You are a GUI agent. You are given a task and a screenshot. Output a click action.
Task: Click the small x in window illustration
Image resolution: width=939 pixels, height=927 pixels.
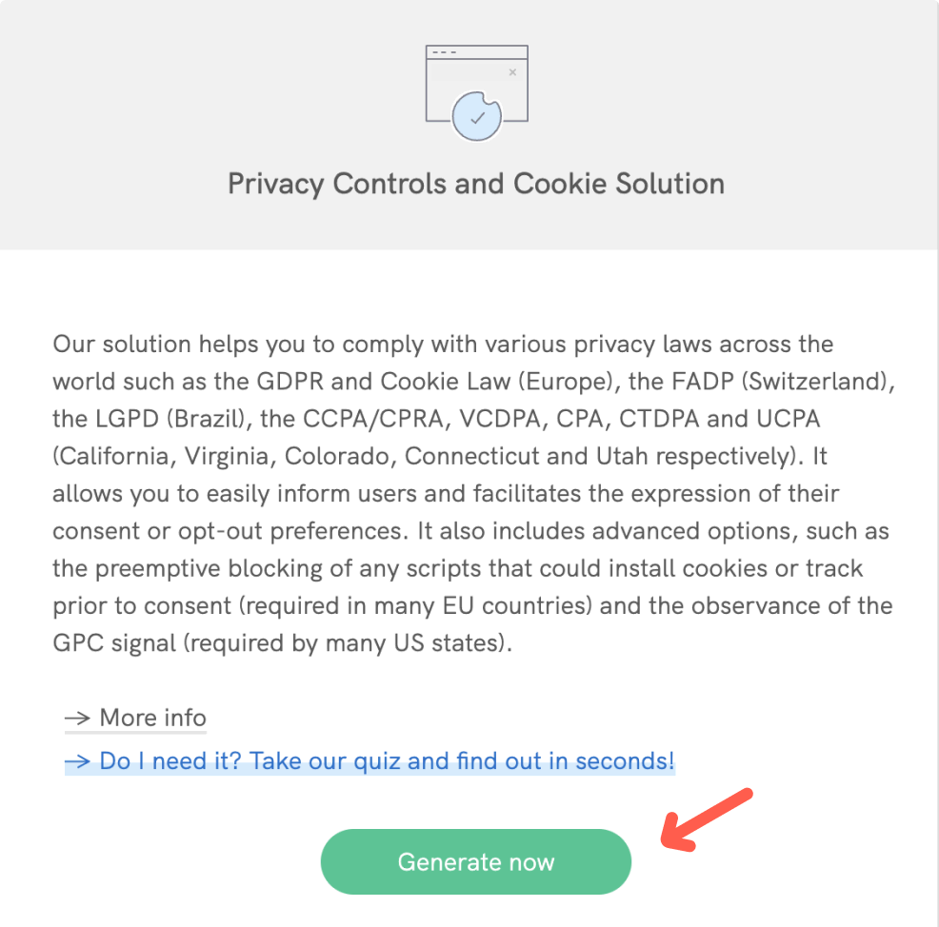pyautogui.click(x=512, y=71)
